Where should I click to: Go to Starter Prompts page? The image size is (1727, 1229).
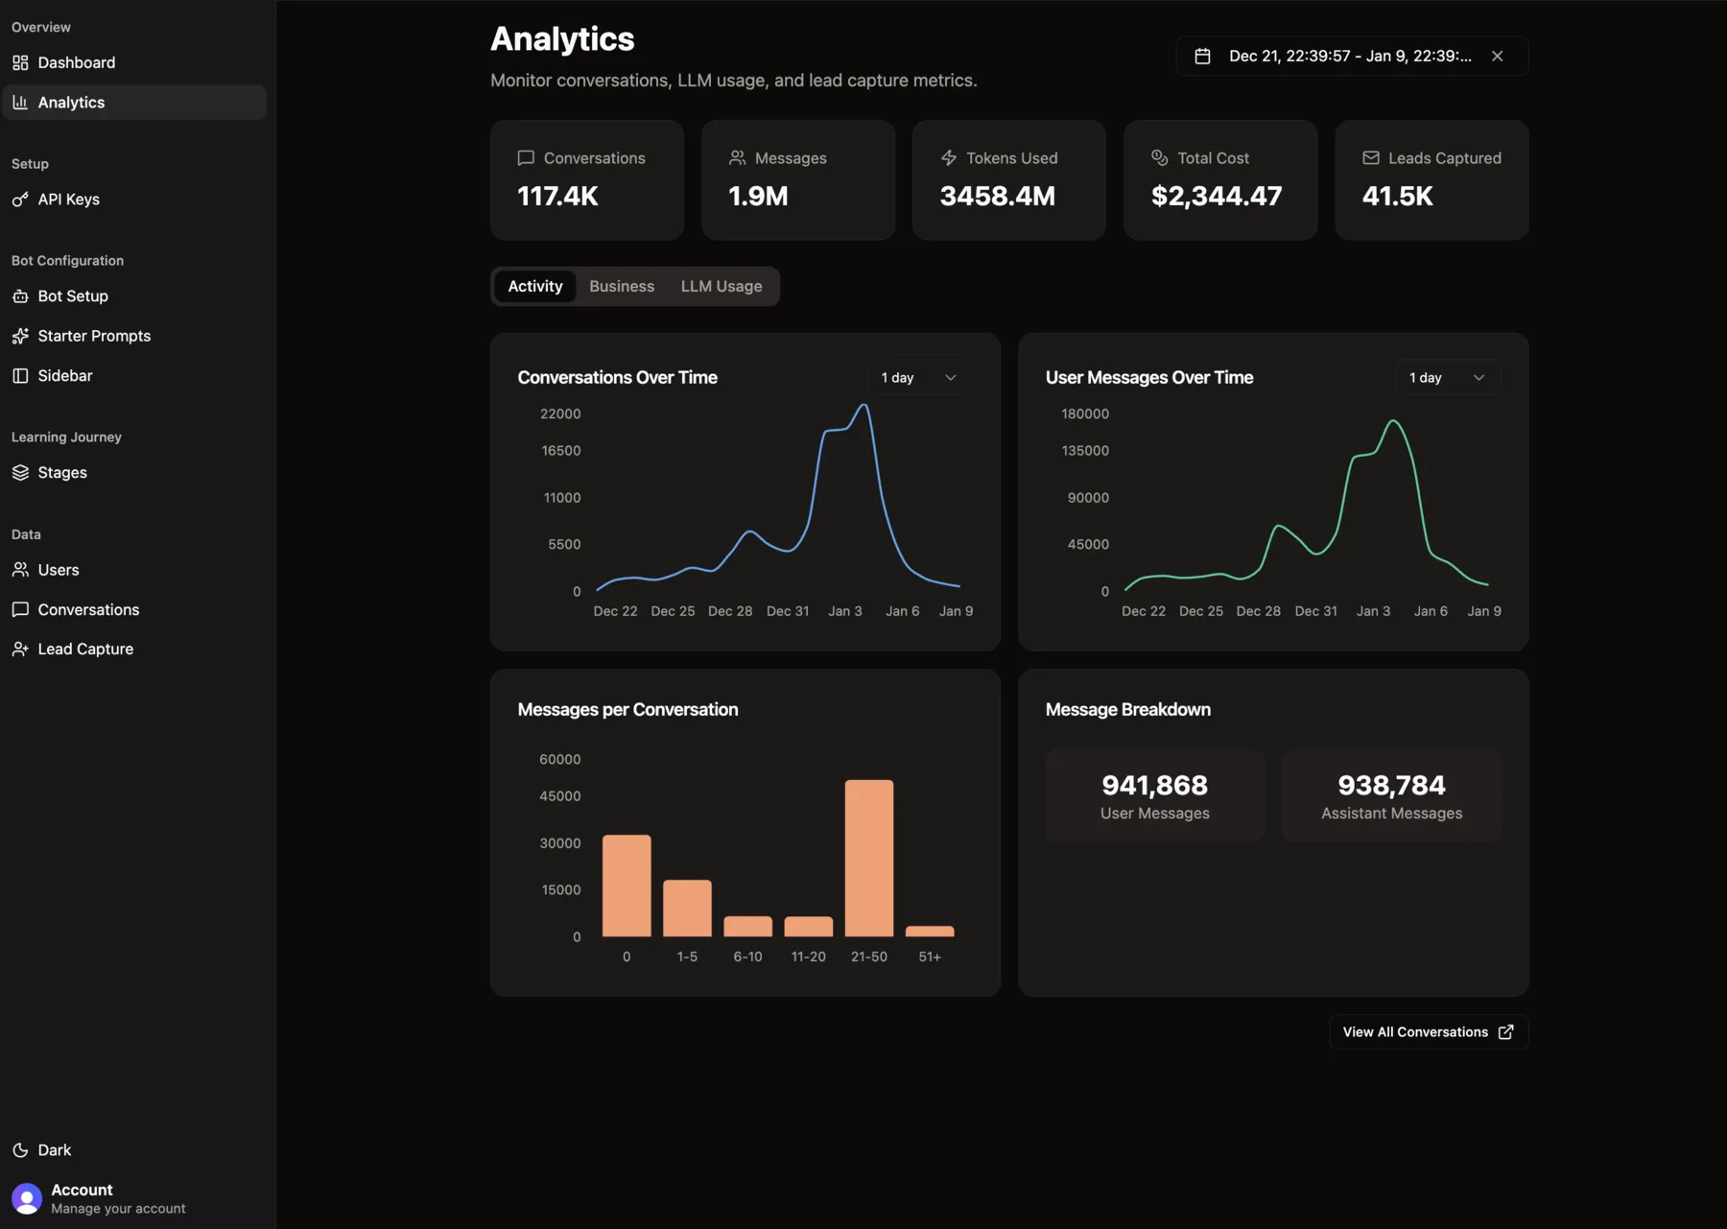pyautogui.click(x=134, y=336)
